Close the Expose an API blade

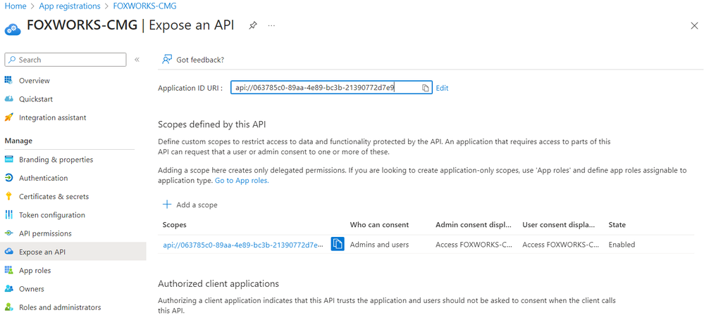coord(694,25)
